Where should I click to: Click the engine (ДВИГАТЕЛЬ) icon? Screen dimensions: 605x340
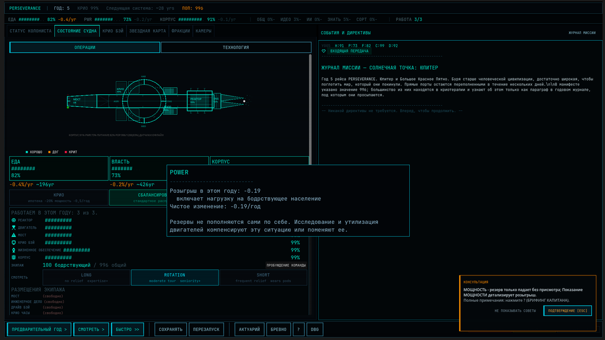coord(14,228)
